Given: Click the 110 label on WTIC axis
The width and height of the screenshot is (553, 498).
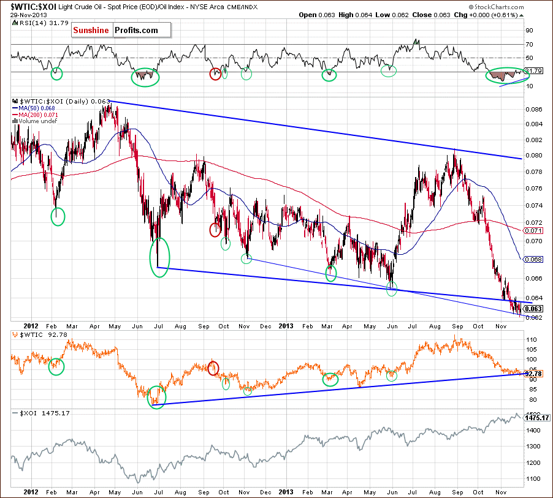Looking at the screenshot, I should tap(531, 340).
